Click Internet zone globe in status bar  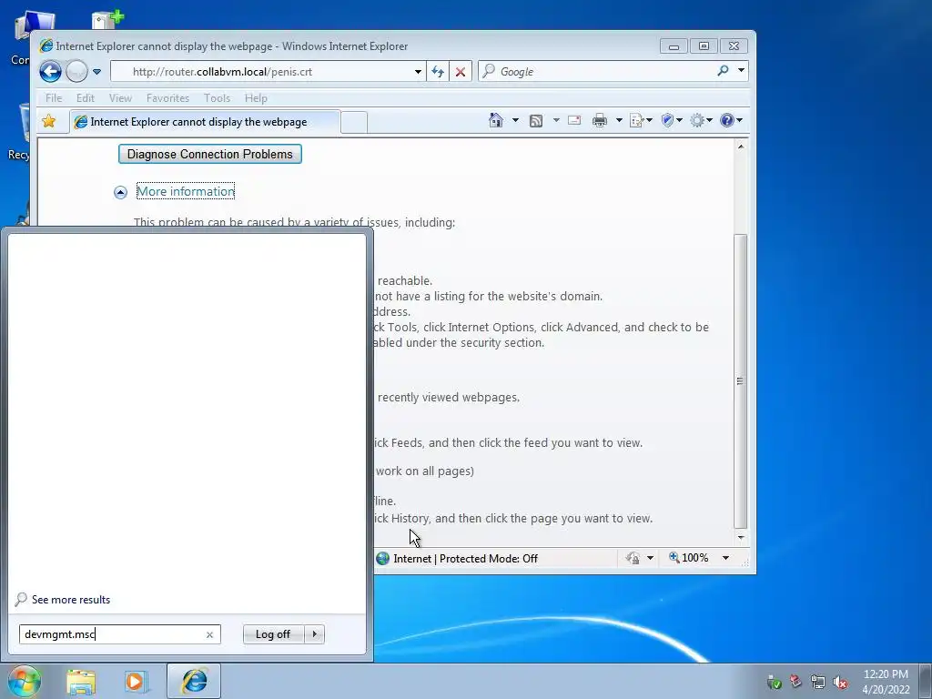click(383, 558)
